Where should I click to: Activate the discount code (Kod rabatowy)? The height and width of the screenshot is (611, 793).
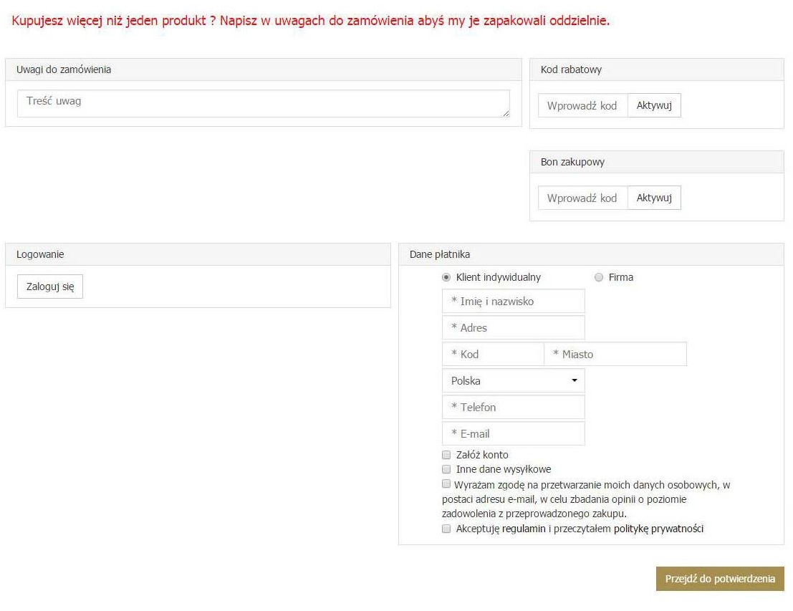(654, 105)
